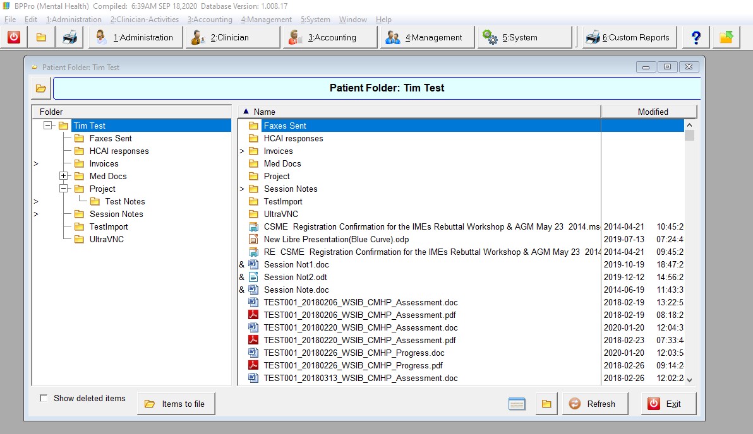Select the TEST001_20180206_WSIB_CMHP_Assessment.pdf file
Screen dimensions: 753x434
(359, 315)
